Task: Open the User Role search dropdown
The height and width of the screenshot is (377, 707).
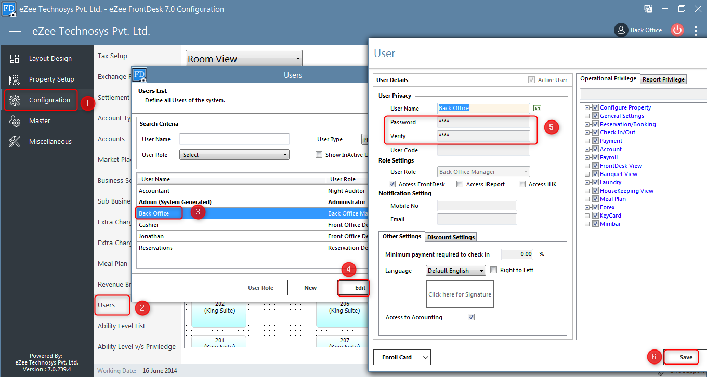Action: [234, 155]
